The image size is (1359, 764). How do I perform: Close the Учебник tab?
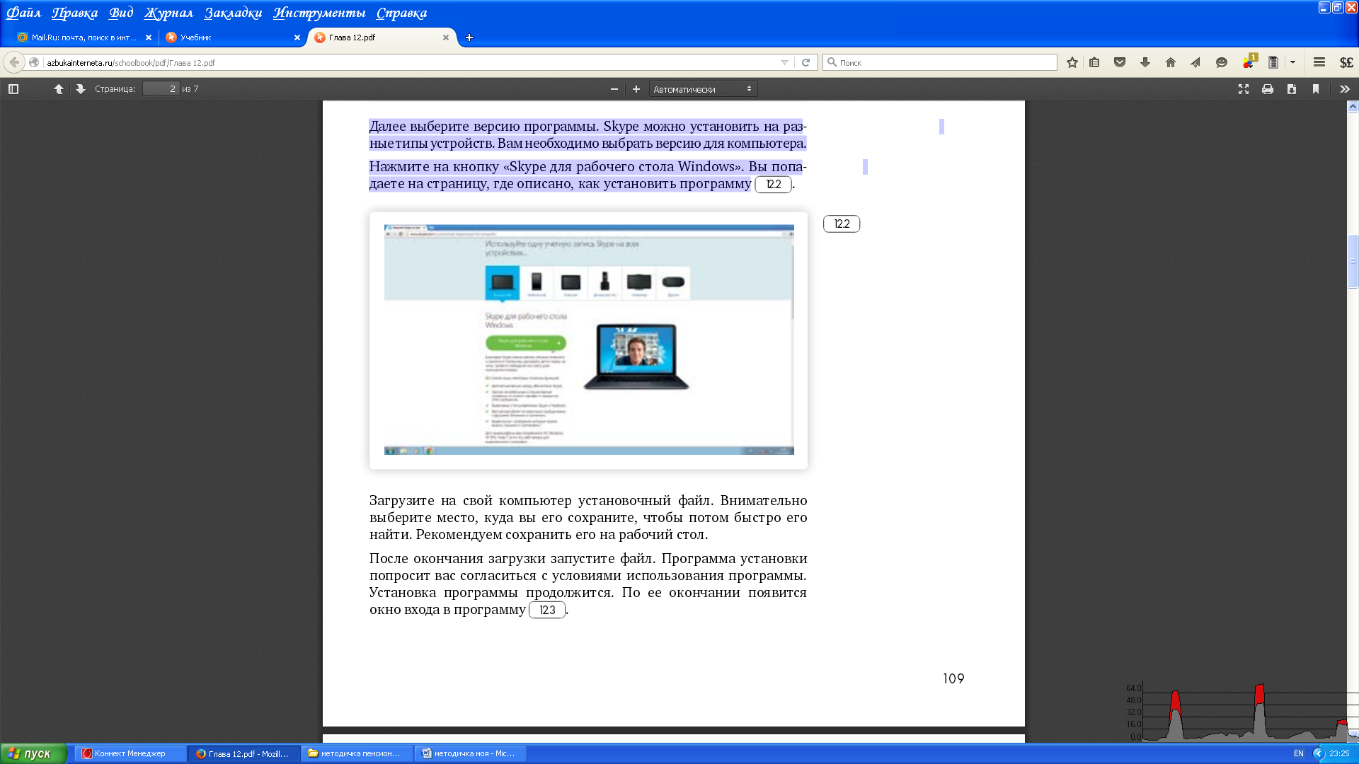click(x=297, y=37)
